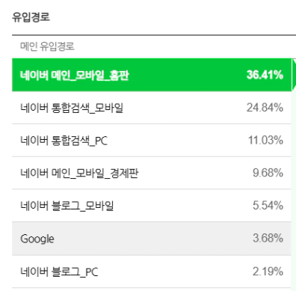Select the Google referrer row

click(x=152, y=239)
